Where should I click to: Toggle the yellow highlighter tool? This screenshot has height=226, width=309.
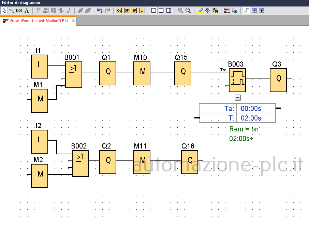click(x=201, y=11)
